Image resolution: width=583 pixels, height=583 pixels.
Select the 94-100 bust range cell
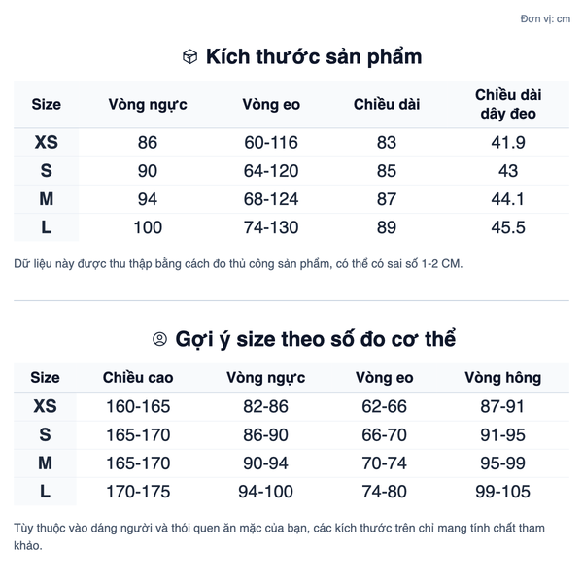[x=265, y=492]
